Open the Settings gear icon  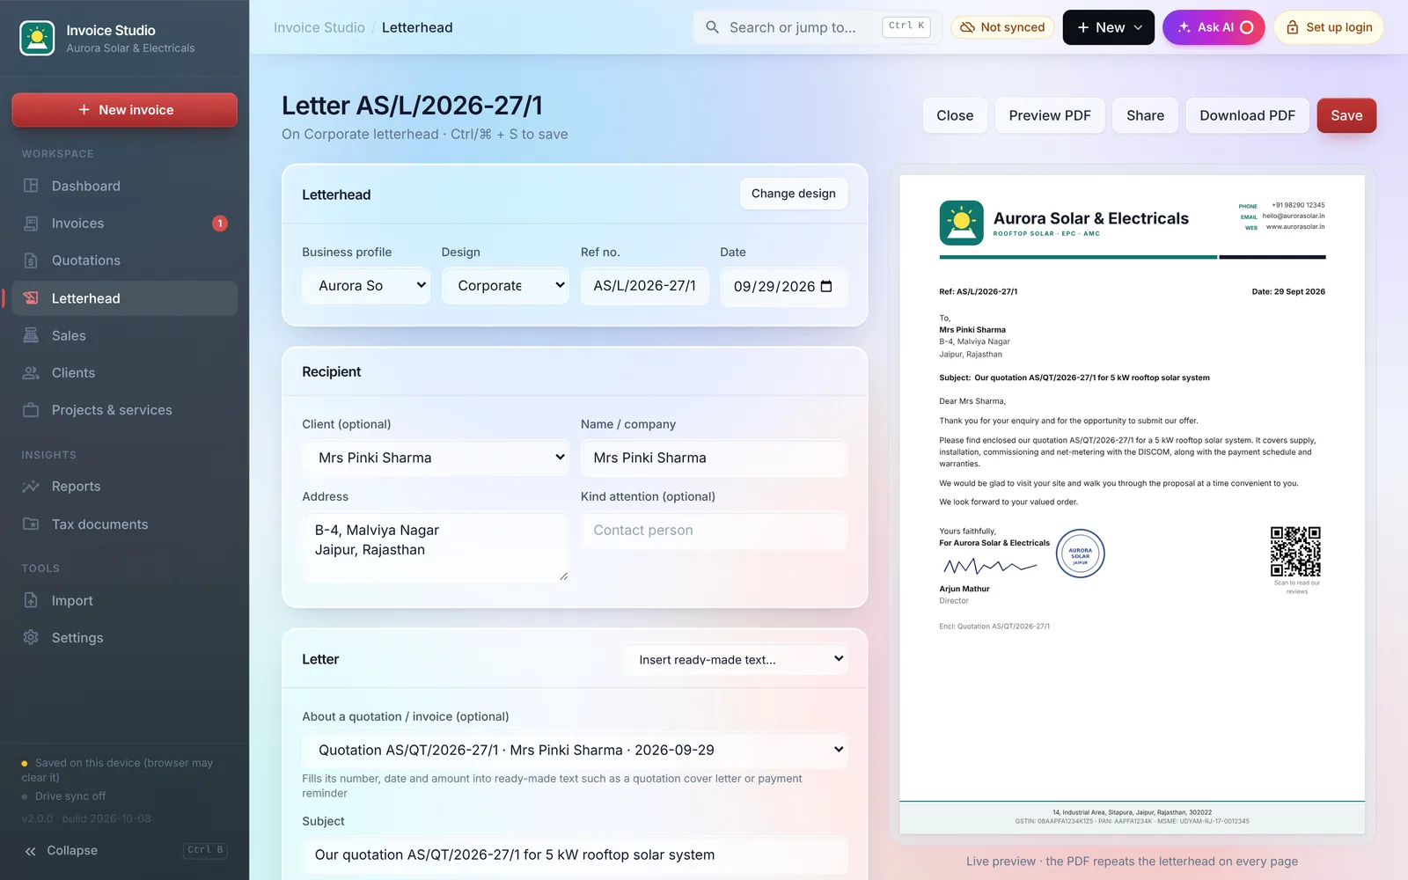tap(31, 637)
